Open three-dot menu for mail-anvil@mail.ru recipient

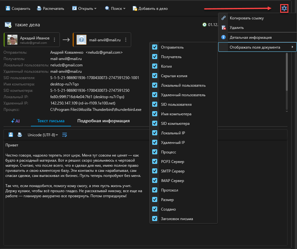pos(126,40)
